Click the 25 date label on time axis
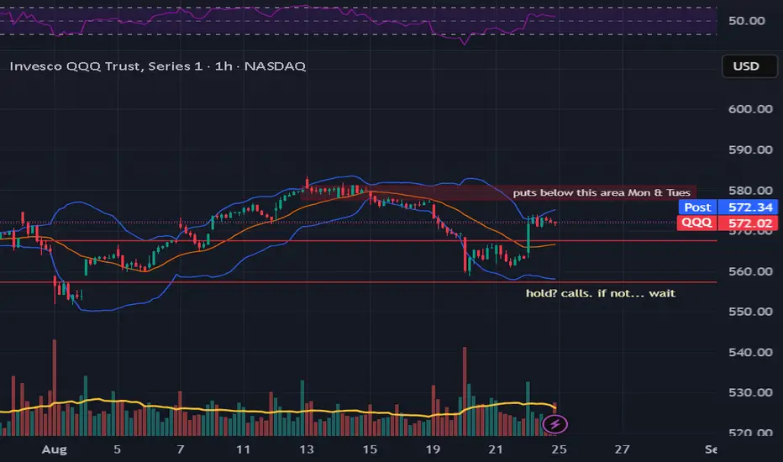 pyautogui.click(x=559, y=449)
